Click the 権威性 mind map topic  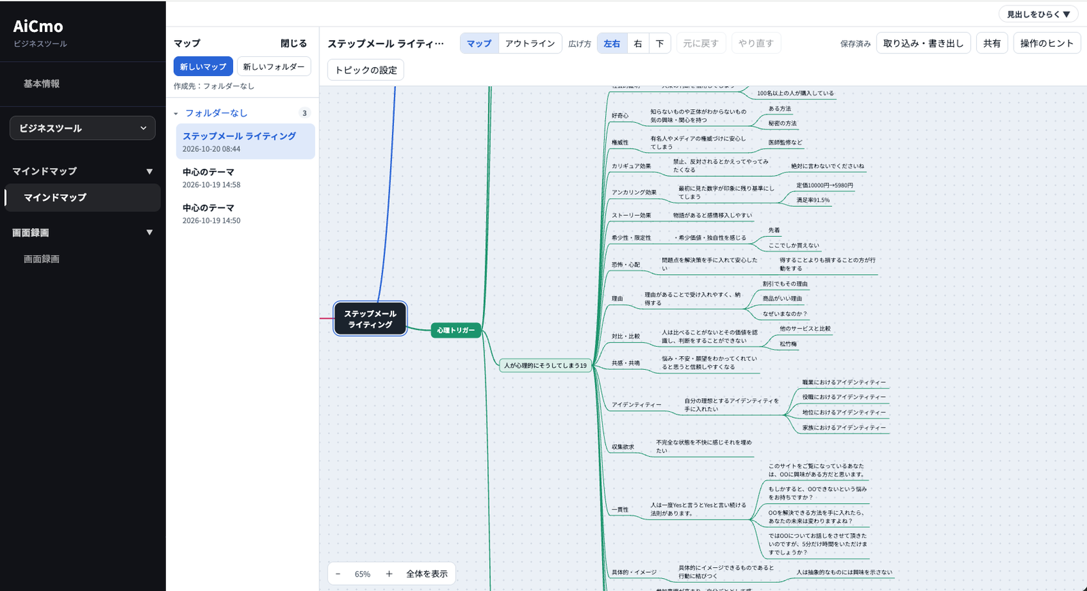click(620, 142)
